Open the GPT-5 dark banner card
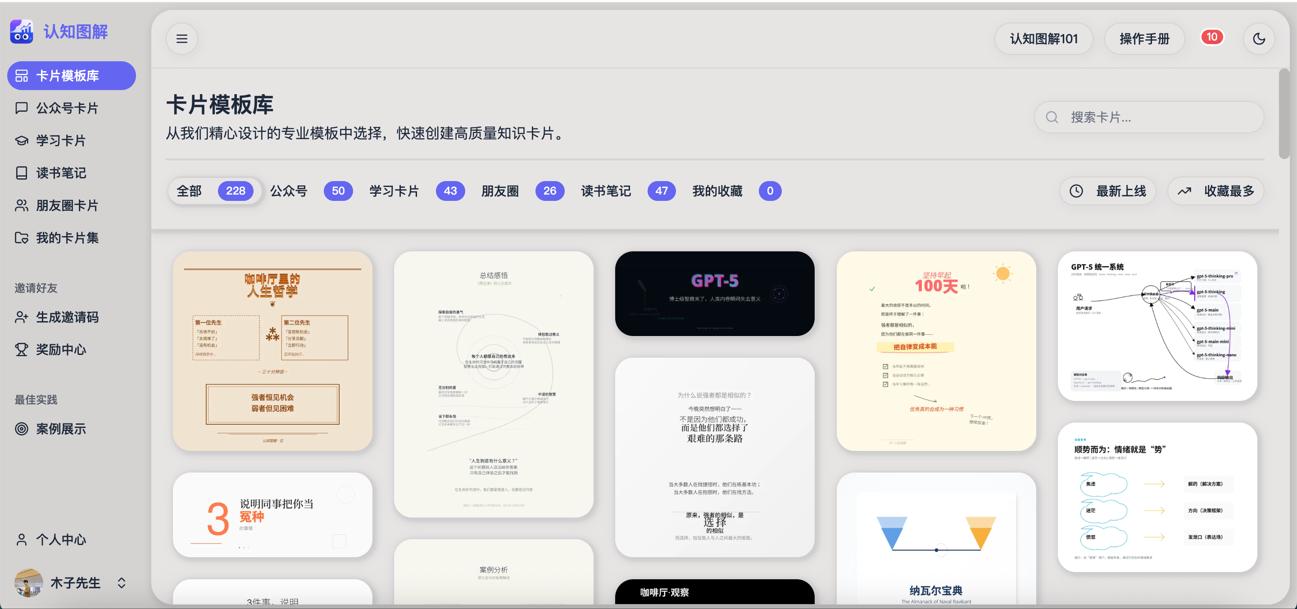 (714, 294)
